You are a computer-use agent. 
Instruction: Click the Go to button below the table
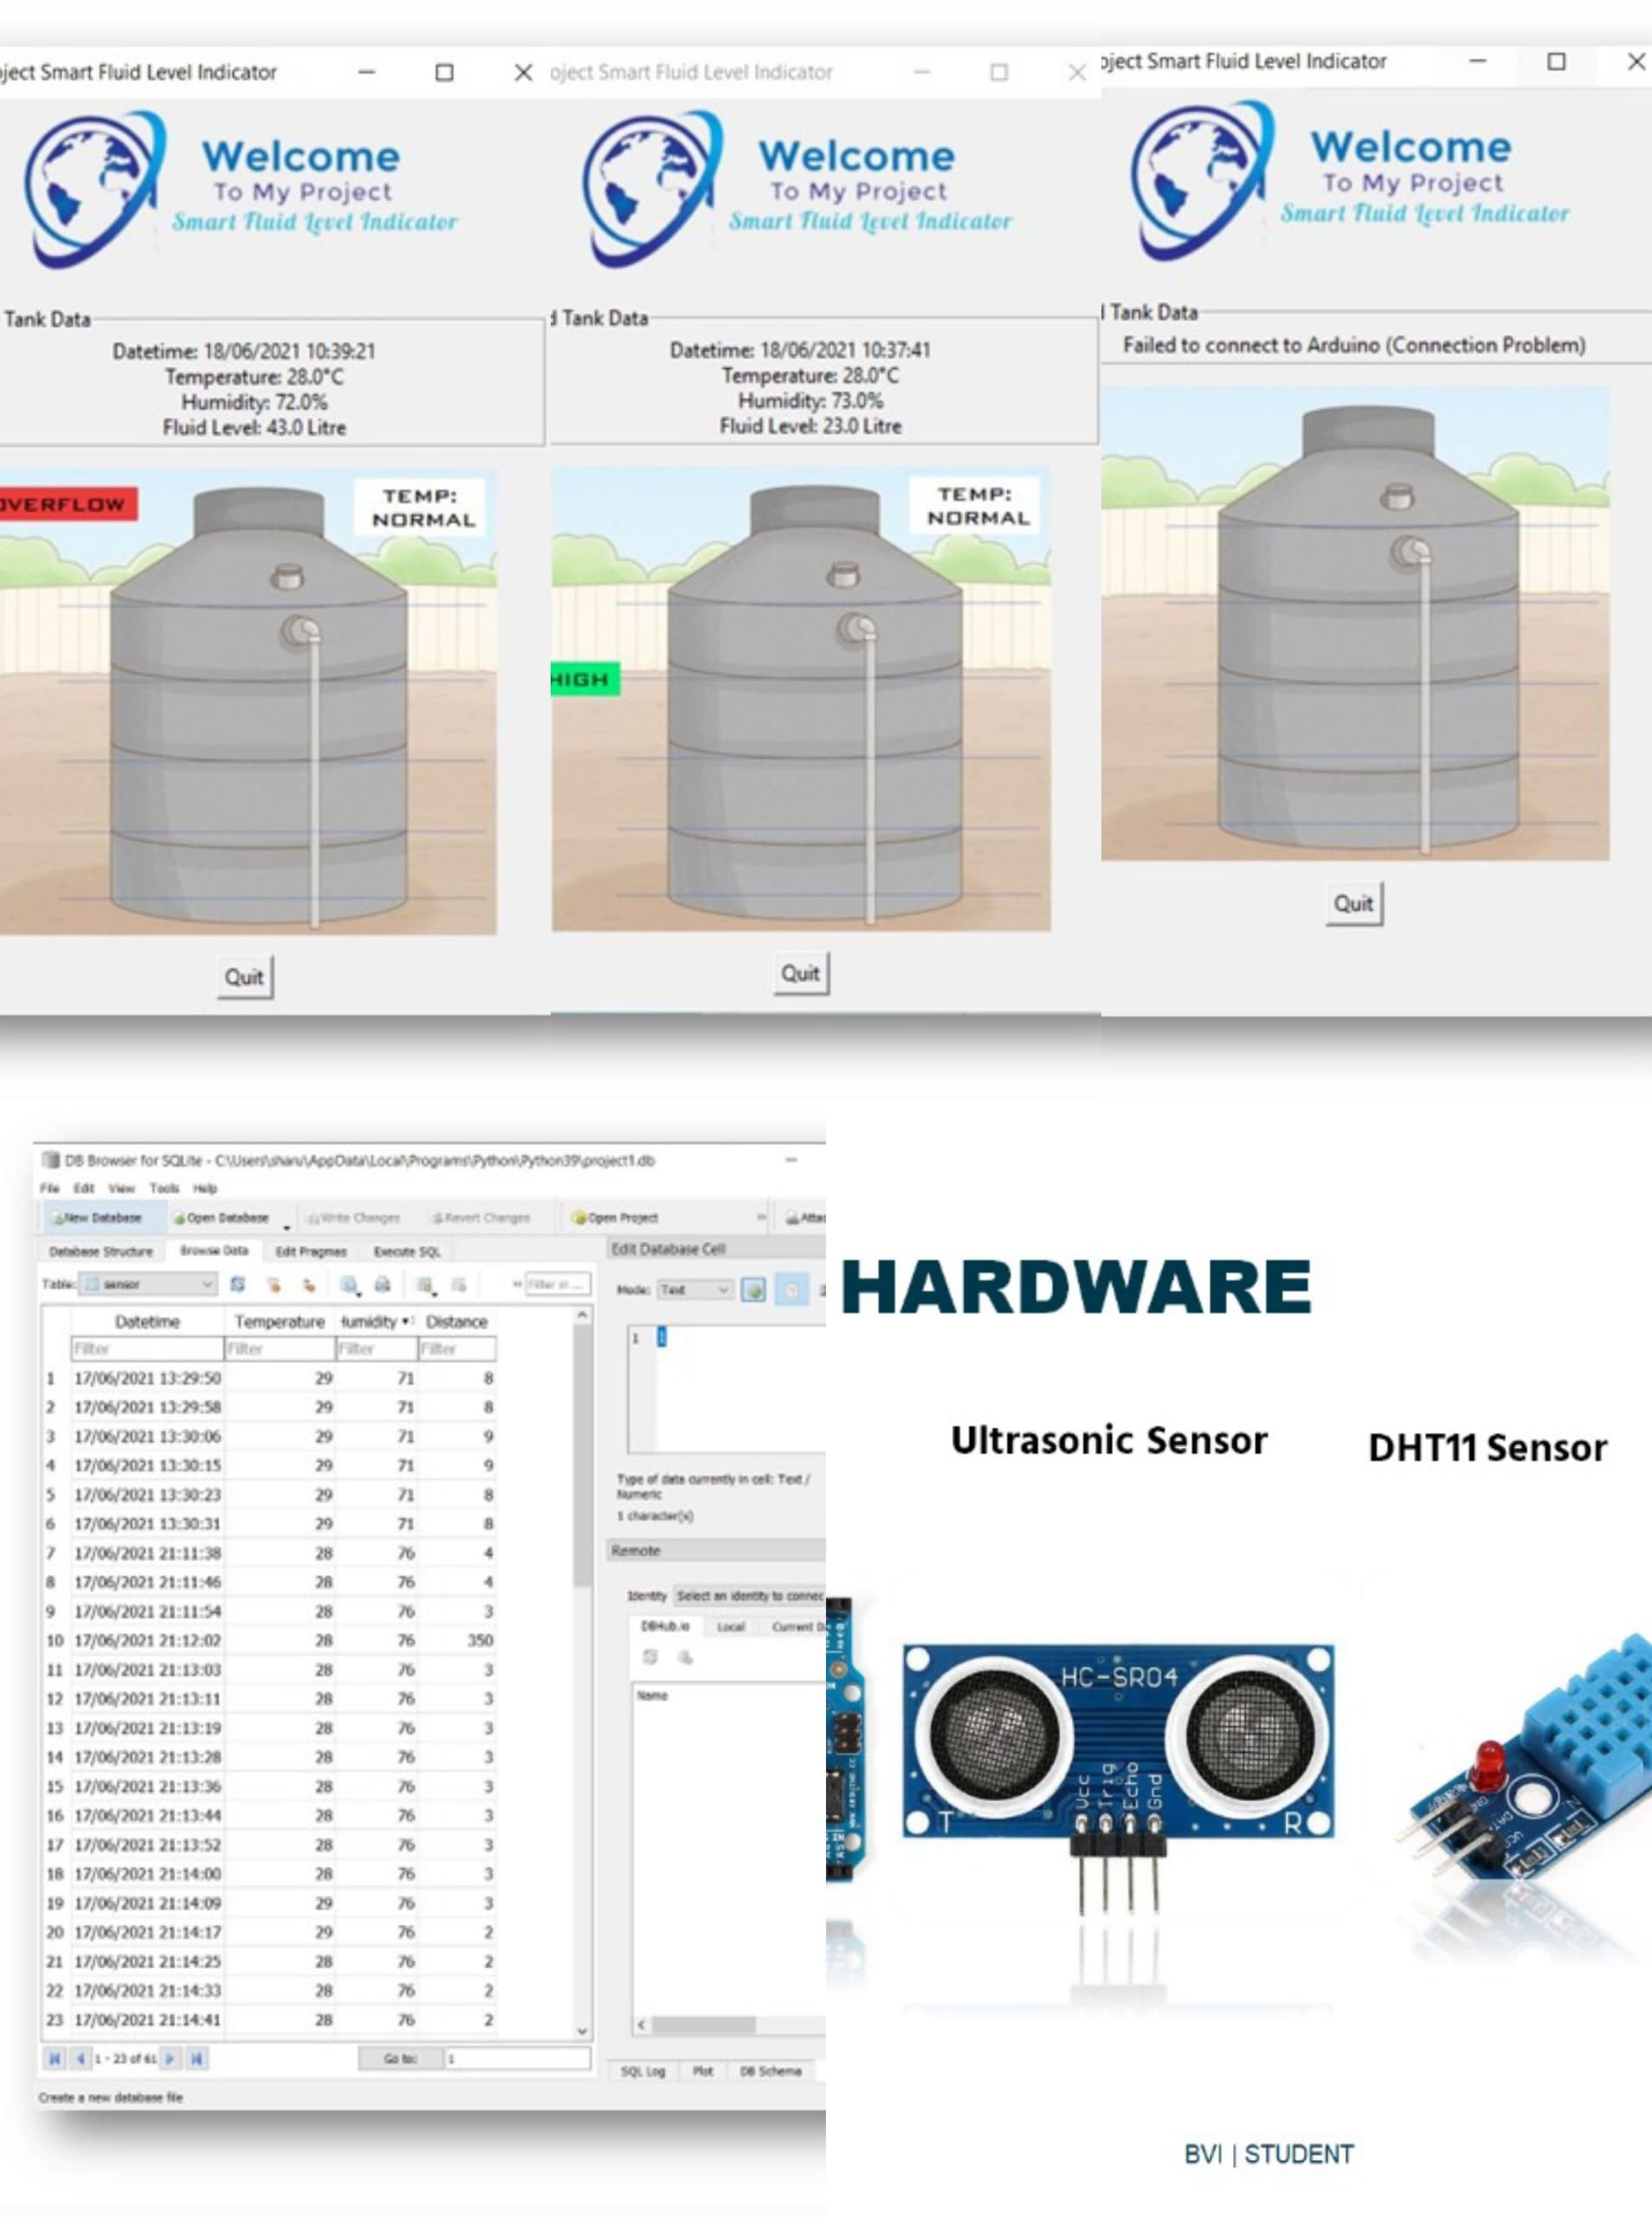(x=400, y=2058)
